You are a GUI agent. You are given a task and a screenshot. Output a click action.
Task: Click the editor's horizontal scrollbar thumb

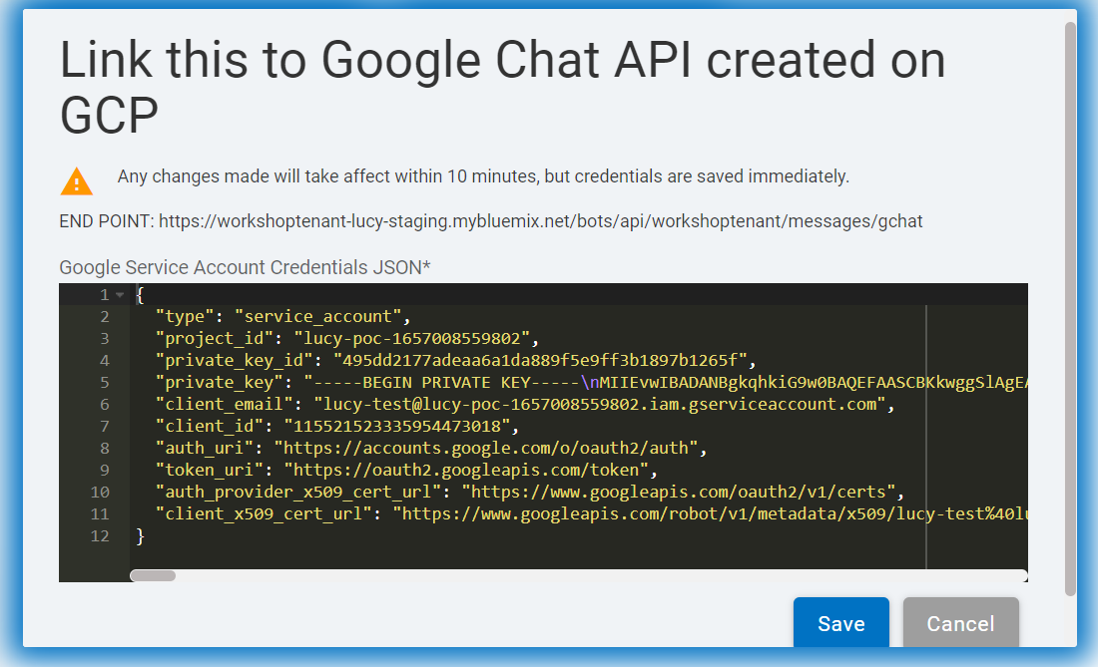(153, 575)
